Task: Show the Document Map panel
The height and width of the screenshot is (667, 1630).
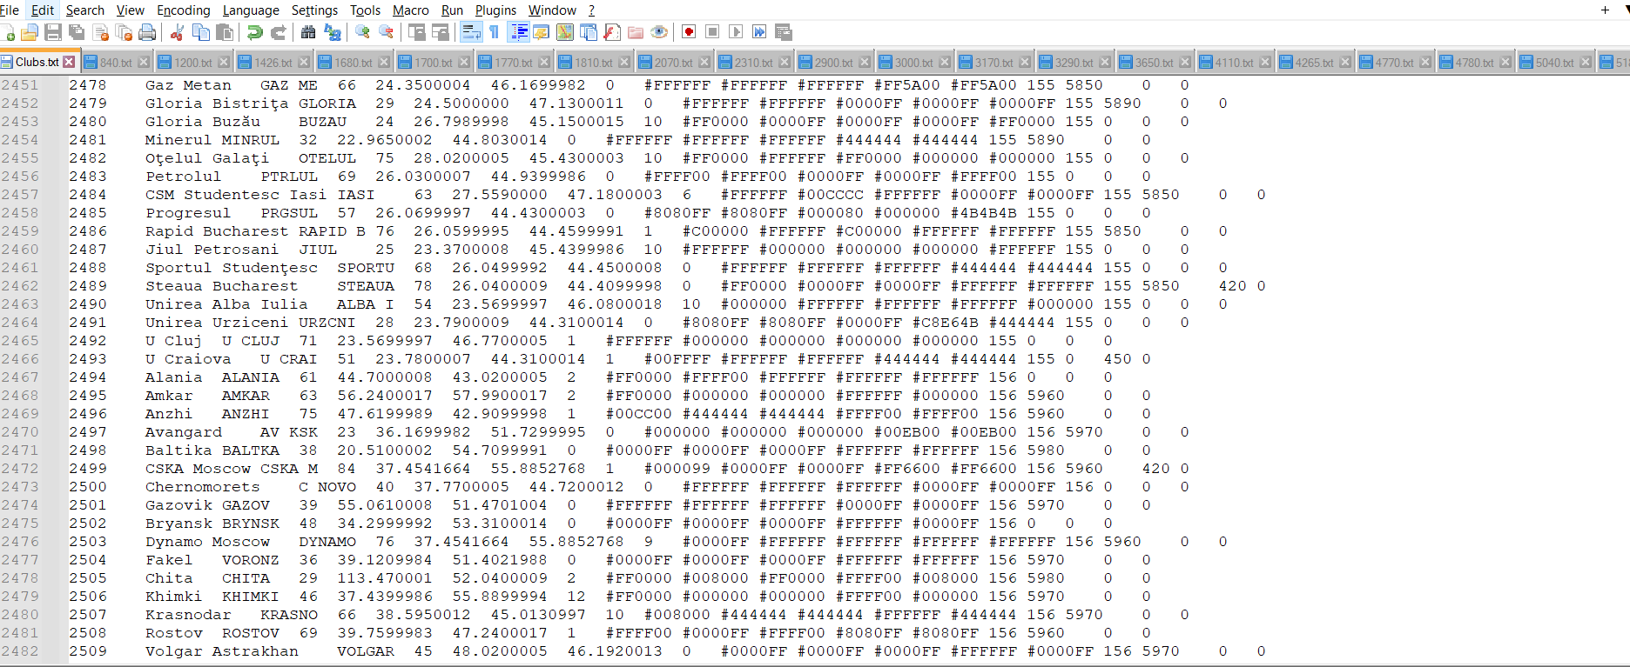Action: click(x=565, y=33)
